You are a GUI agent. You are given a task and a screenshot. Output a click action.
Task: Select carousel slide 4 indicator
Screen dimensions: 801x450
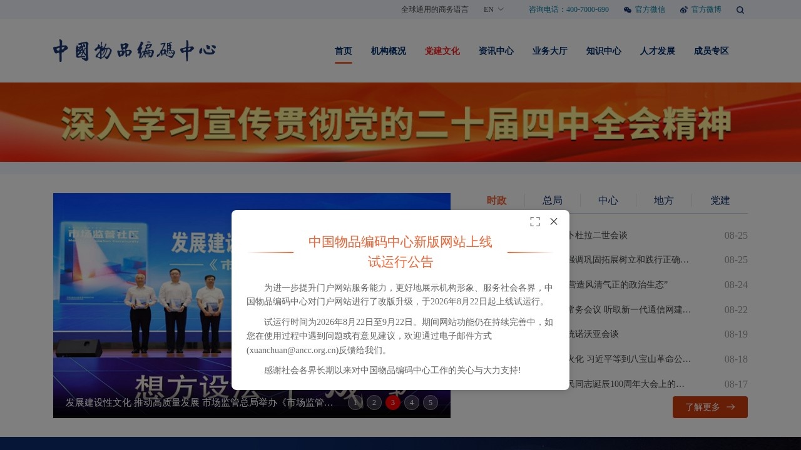[x=412, y=402]
